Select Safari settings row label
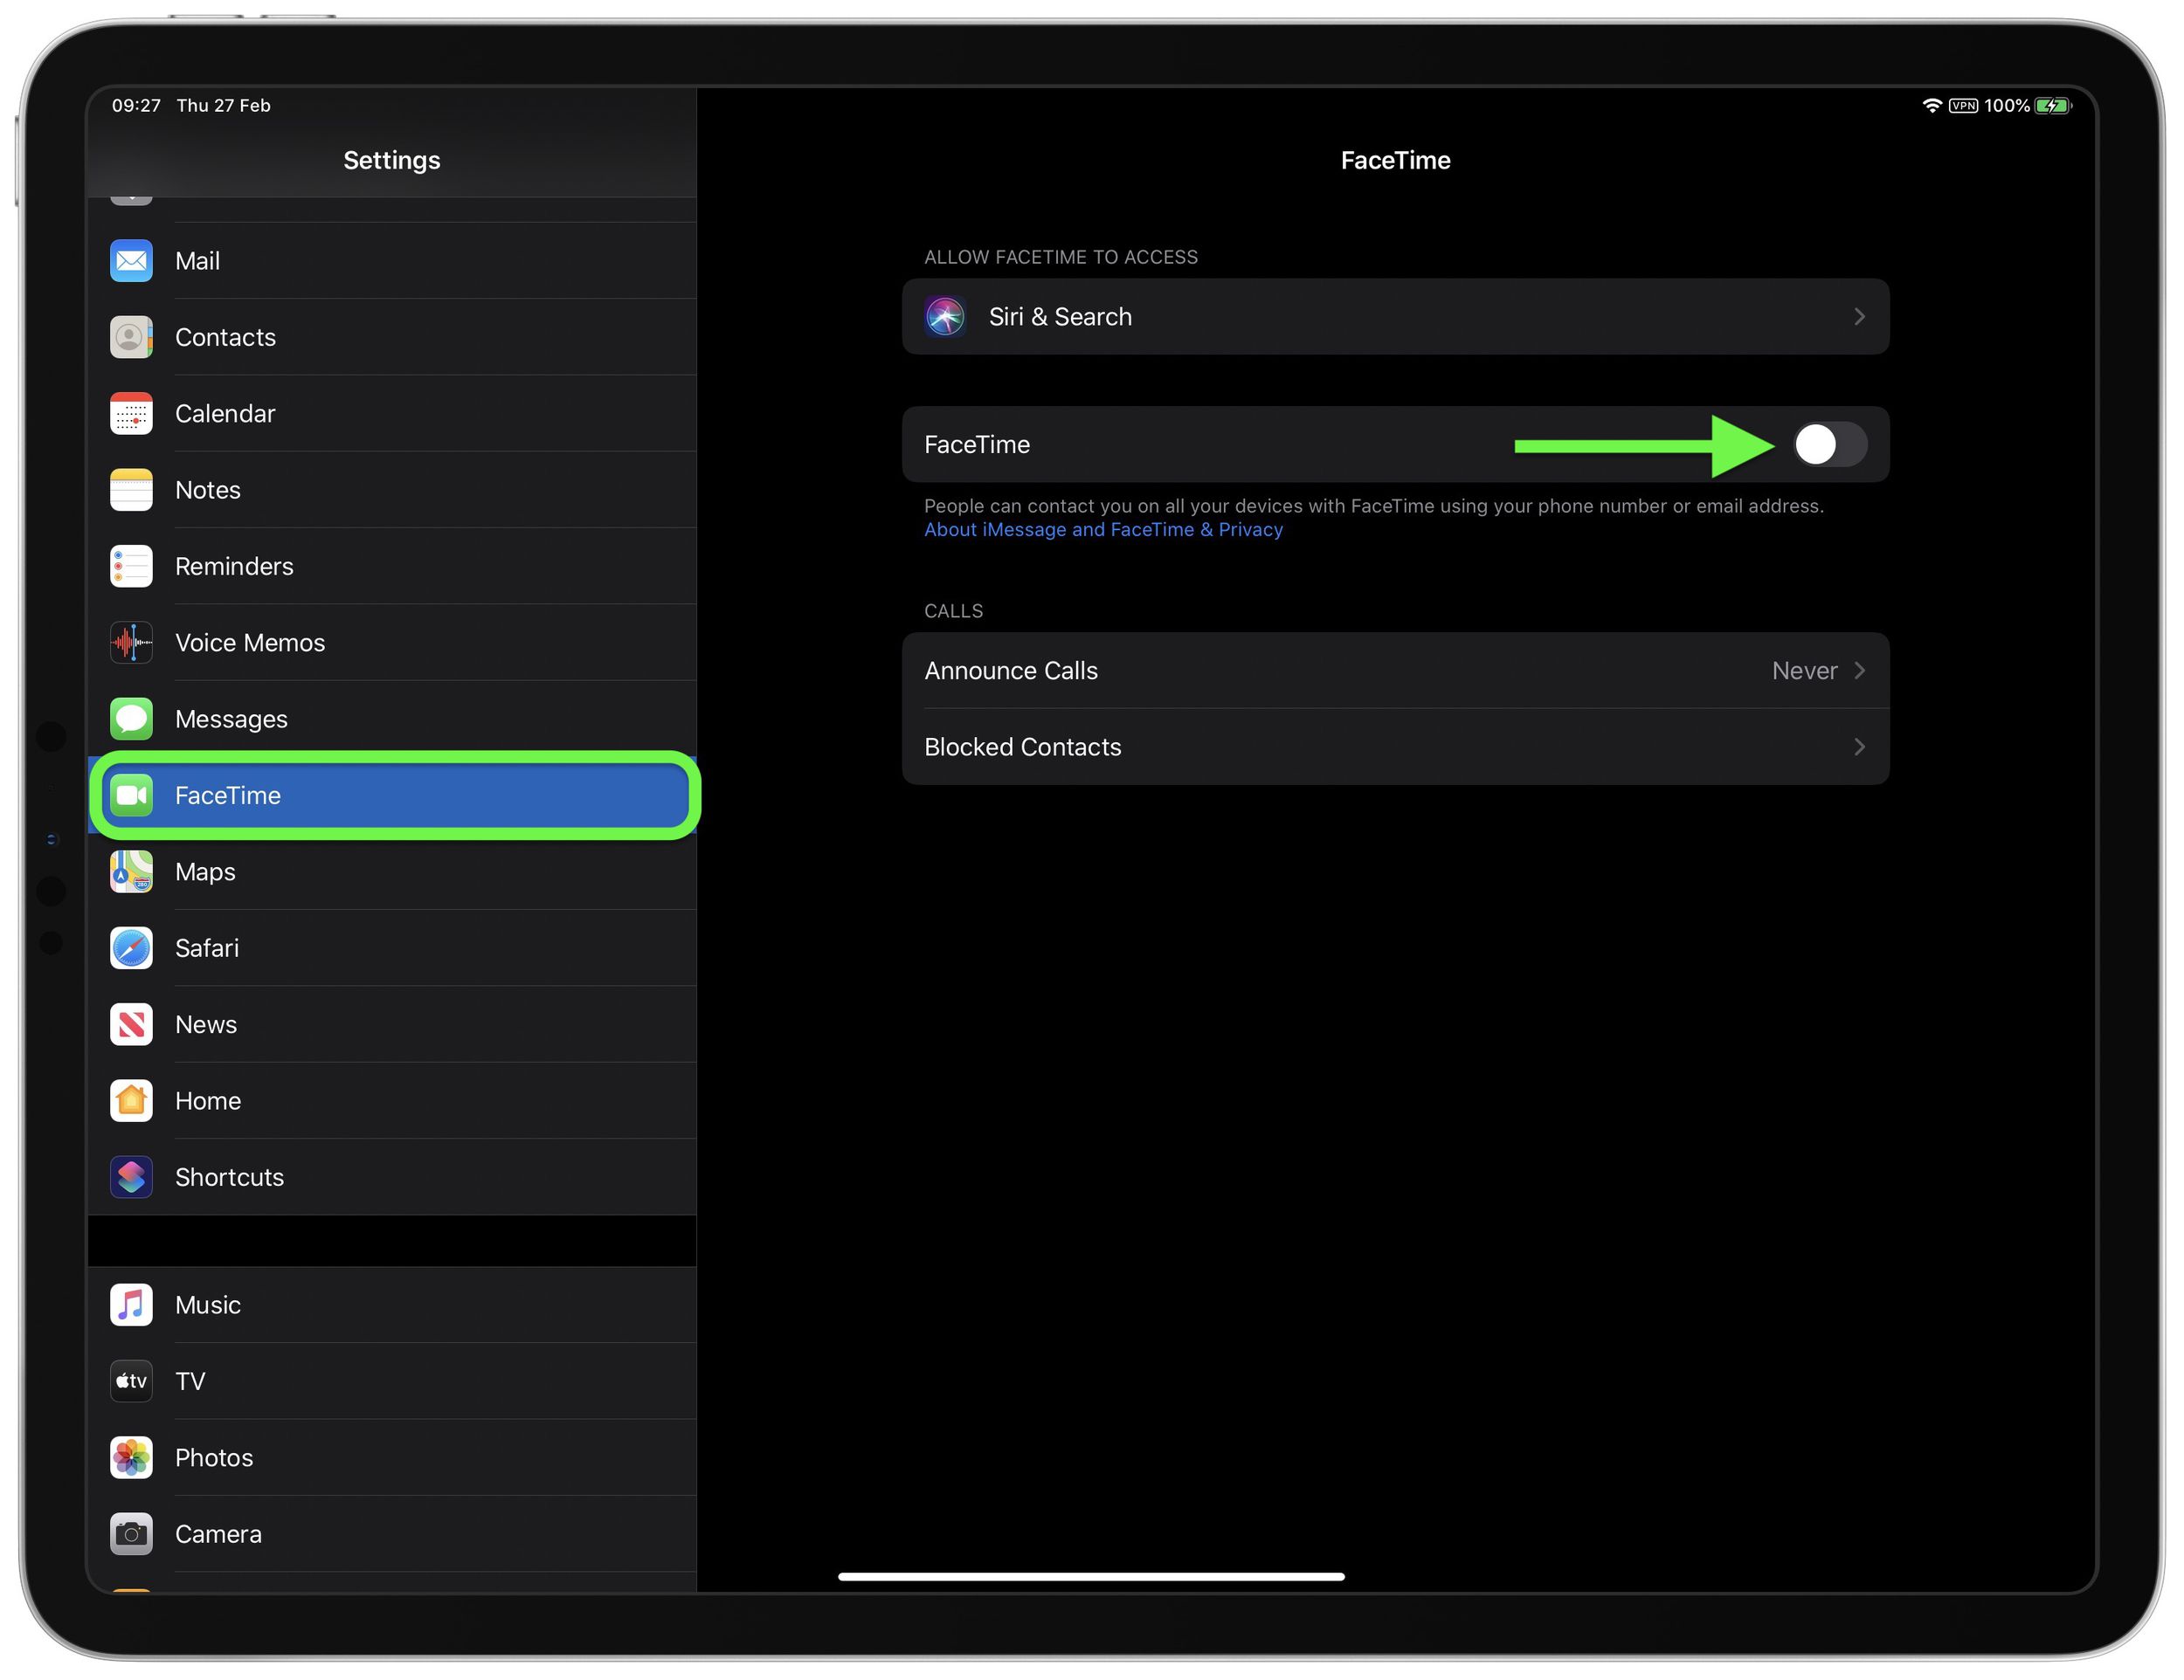 tap(207, 948)
